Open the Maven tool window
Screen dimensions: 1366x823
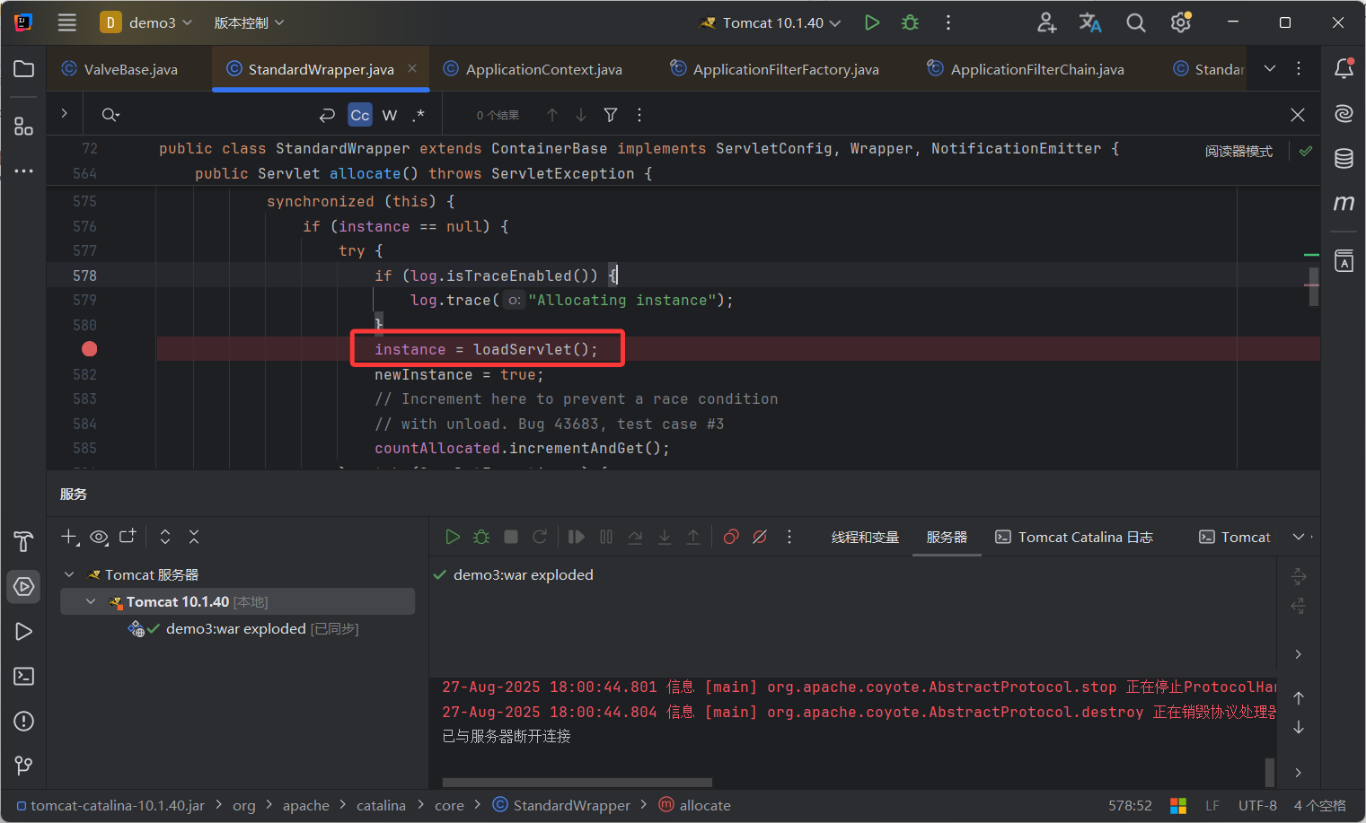(1344, 204)
